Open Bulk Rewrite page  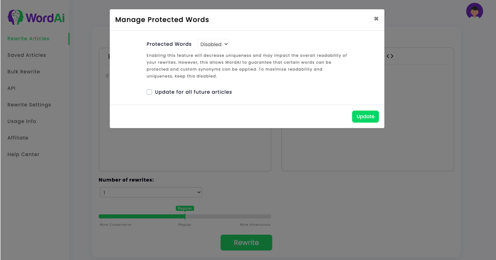tap(24, 72)
